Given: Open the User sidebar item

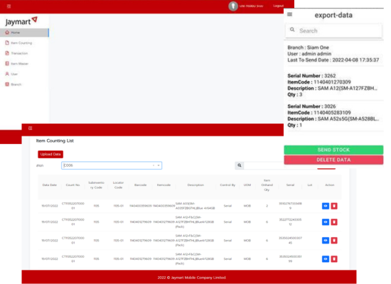Looking at the screenshot, I should pyautogui.click(x=11, y=74).
